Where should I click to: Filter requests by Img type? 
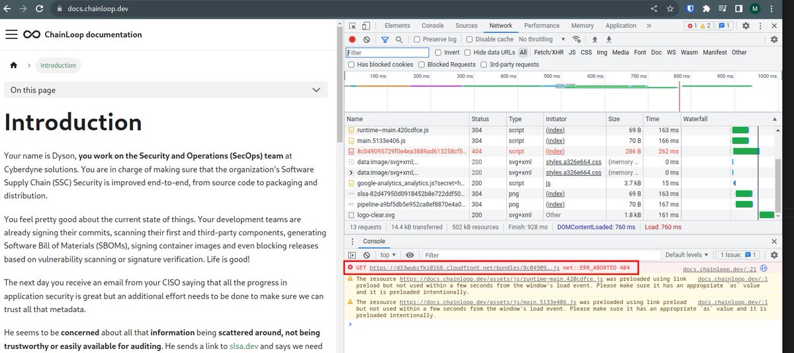coord(602,52)
